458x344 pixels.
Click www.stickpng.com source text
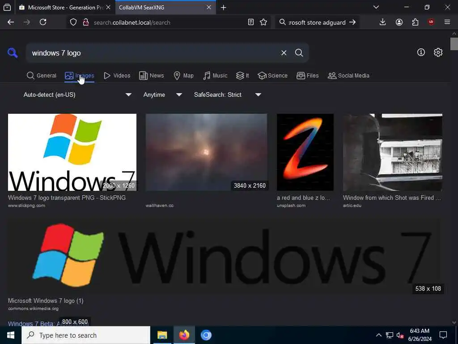tap(26, 205)
